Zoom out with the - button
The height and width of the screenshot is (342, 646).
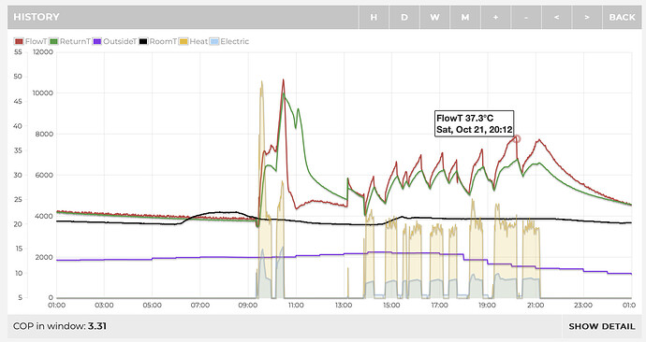[x=526, y=17]
